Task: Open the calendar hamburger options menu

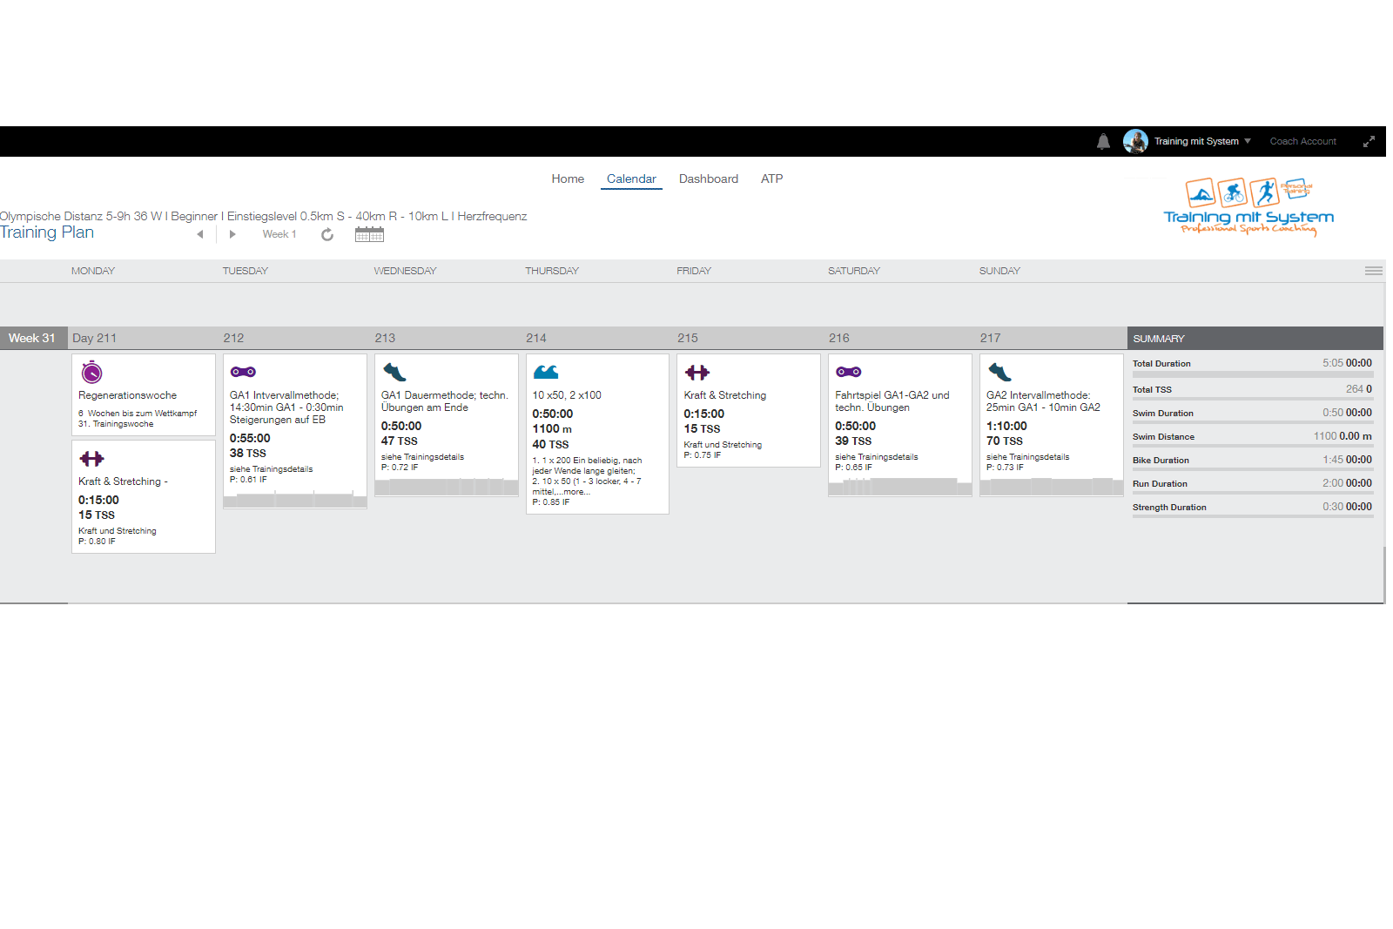Action: pos(1373,271)
